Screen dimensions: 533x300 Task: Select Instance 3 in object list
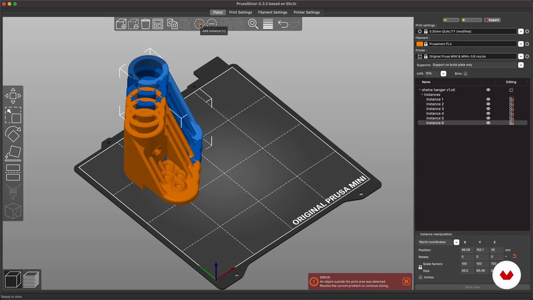pyautogui.click(x=435, y=109)
